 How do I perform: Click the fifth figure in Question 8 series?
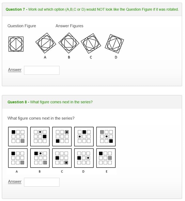[106, 136]
